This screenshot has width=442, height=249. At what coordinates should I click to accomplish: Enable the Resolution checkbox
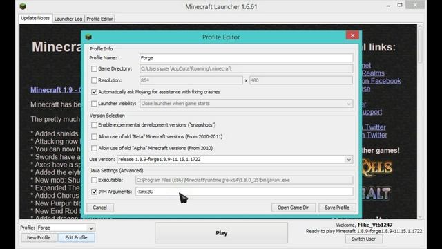pos(94,80)
